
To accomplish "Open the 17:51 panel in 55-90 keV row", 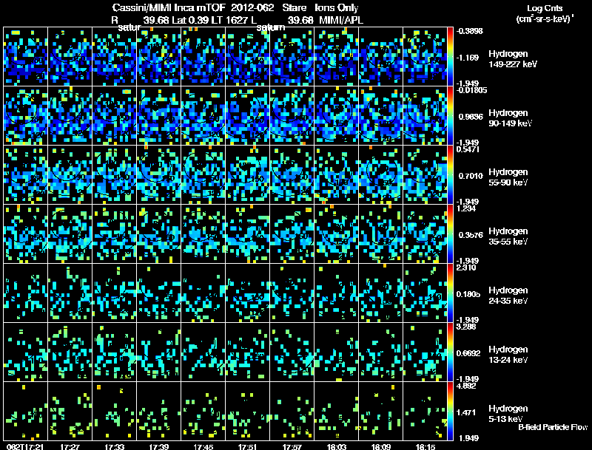I will (x=248, y=175).
